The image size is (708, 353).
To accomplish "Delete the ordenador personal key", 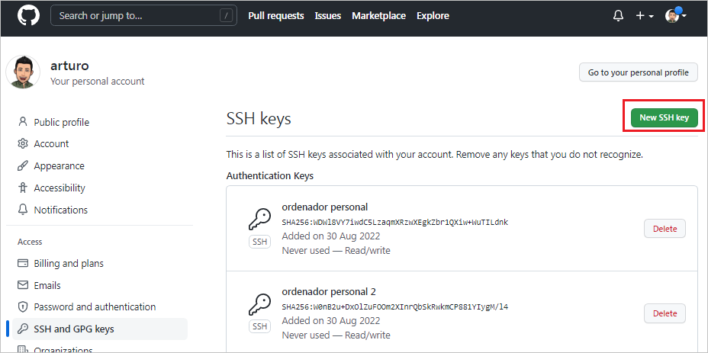I will click(665, 229).
